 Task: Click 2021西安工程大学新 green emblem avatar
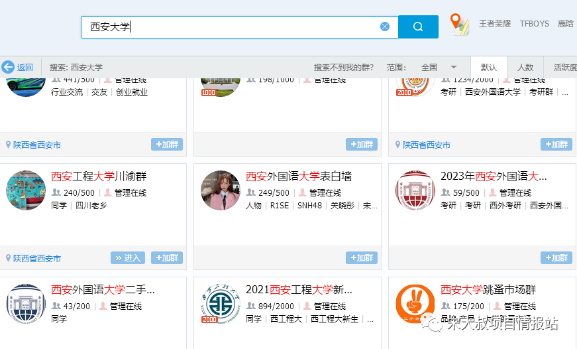point(221,304)
